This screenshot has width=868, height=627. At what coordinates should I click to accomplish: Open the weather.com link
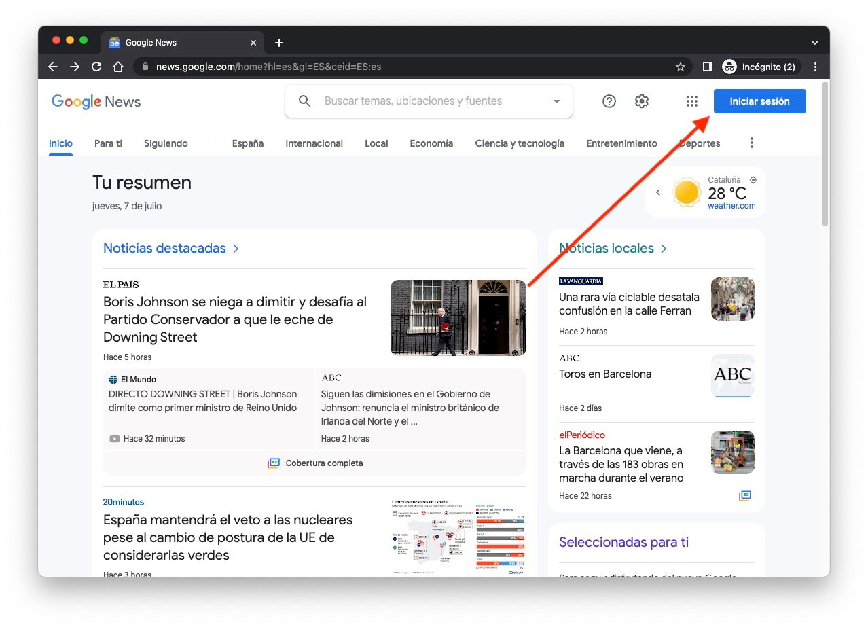click(731, 206)
